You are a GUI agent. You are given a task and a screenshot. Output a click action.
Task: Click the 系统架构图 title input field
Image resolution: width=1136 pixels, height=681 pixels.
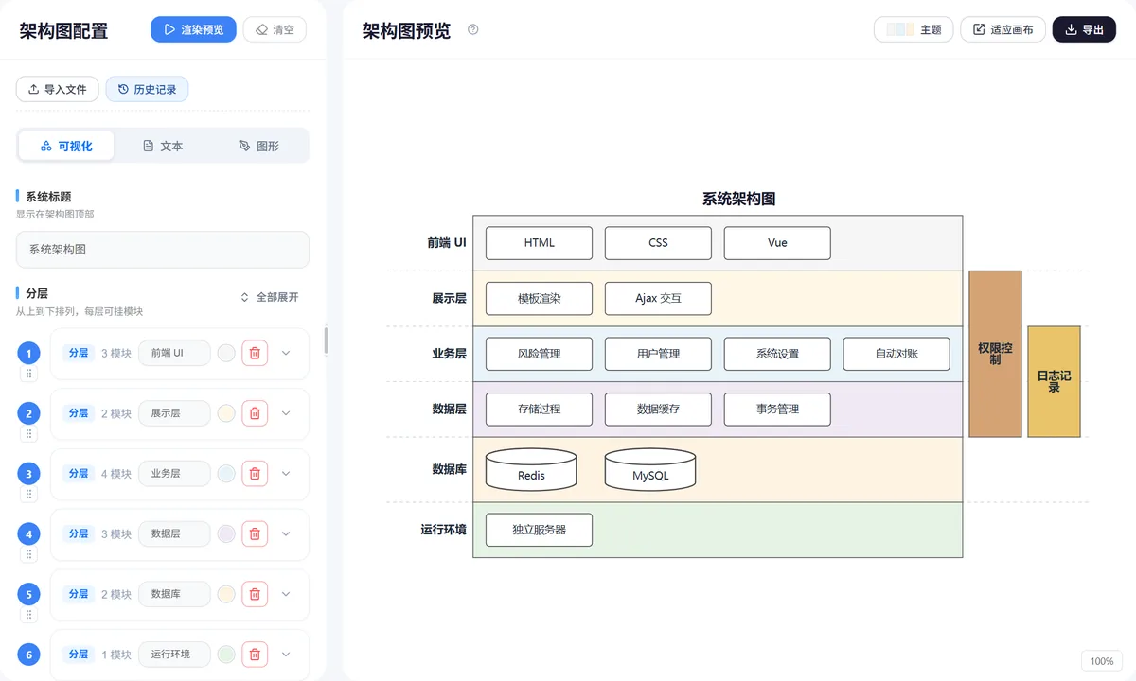tap(163, 250)
